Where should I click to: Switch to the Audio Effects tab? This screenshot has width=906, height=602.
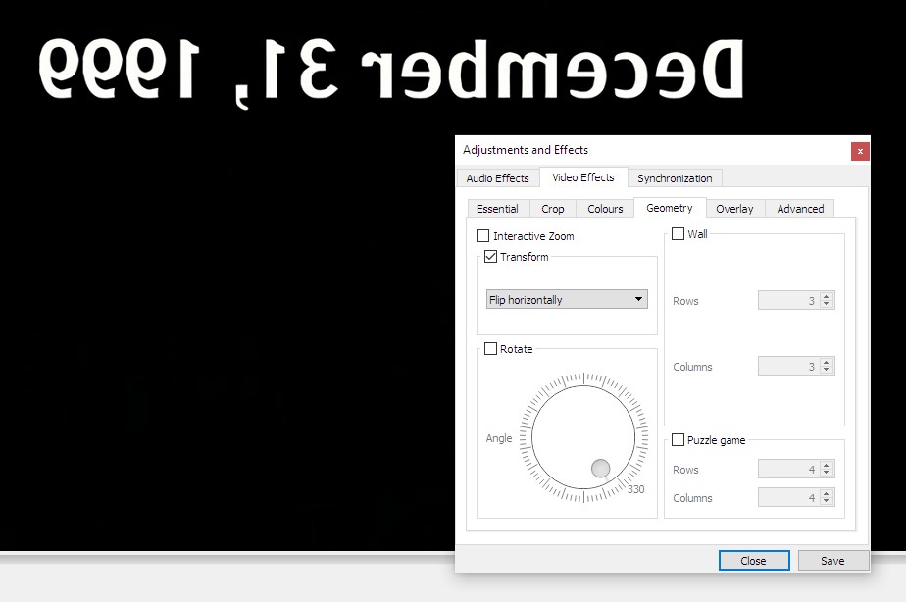tap(497, 178)
